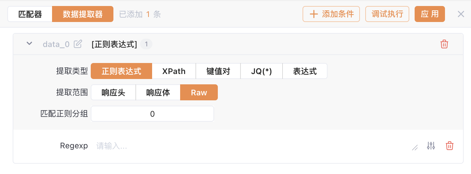Viewport: 471px width, 174px height.
Task: Click the resize handle of Regexp textarea
Action: pyautogui.click(x=415, y=148)
